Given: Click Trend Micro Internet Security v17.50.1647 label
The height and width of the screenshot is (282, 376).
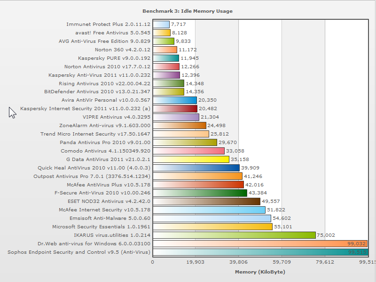Looking at the screenshot, I should [95, 134].
